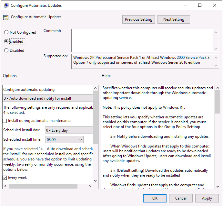Click the Apply button

[207, 198]
